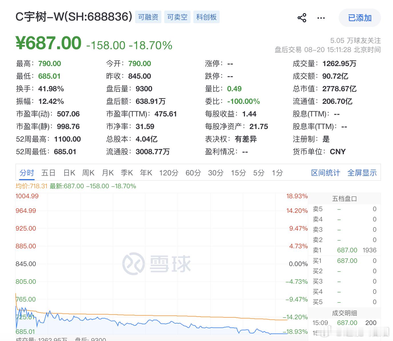This screenshot has width=393, height=341.
Task: Click the 振幅 value 12.42%
Action: (51, 101)
